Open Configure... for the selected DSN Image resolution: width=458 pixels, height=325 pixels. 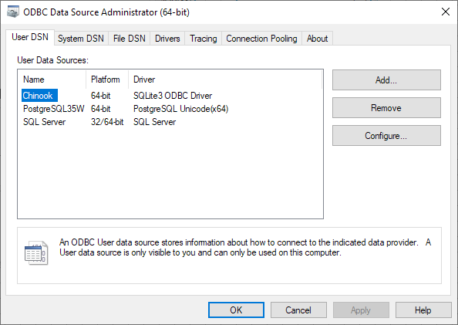coord(386,136)
